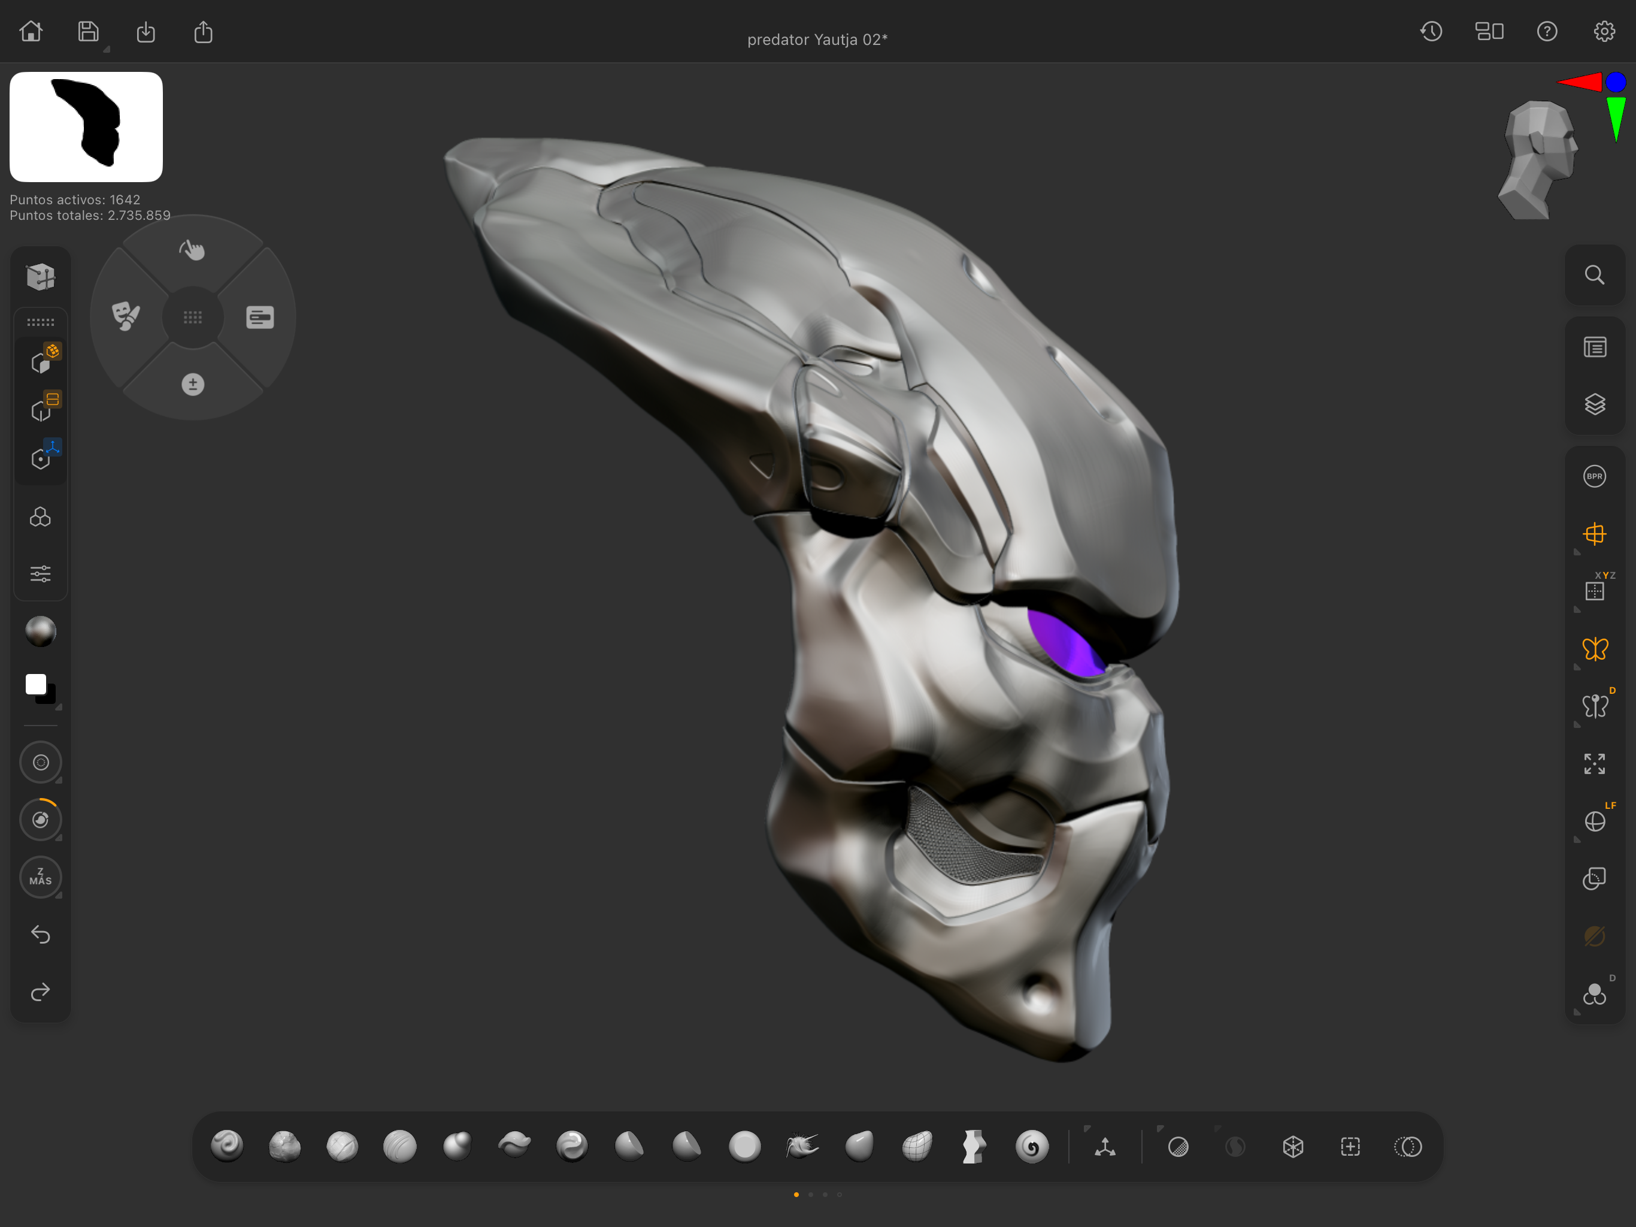The height and width of the screenshot is (1227, 1636).
Task: Click the BPR render icon
Action: [x=1595, y=476]
